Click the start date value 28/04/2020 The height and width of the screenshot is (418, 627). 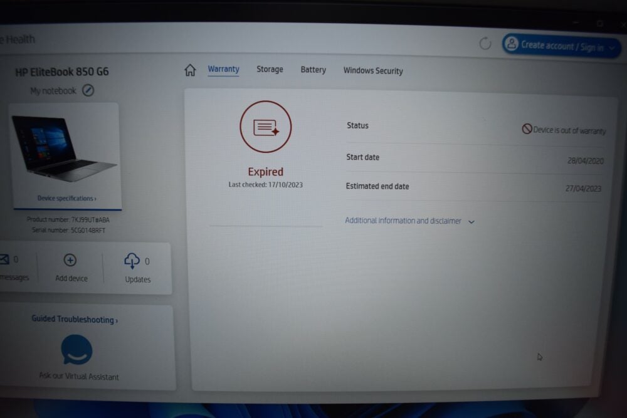coord(586,160)
